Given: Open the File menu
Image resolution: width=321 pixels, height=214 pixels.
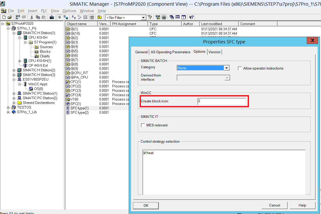Looking at the screenshot, I should [11, 11].
